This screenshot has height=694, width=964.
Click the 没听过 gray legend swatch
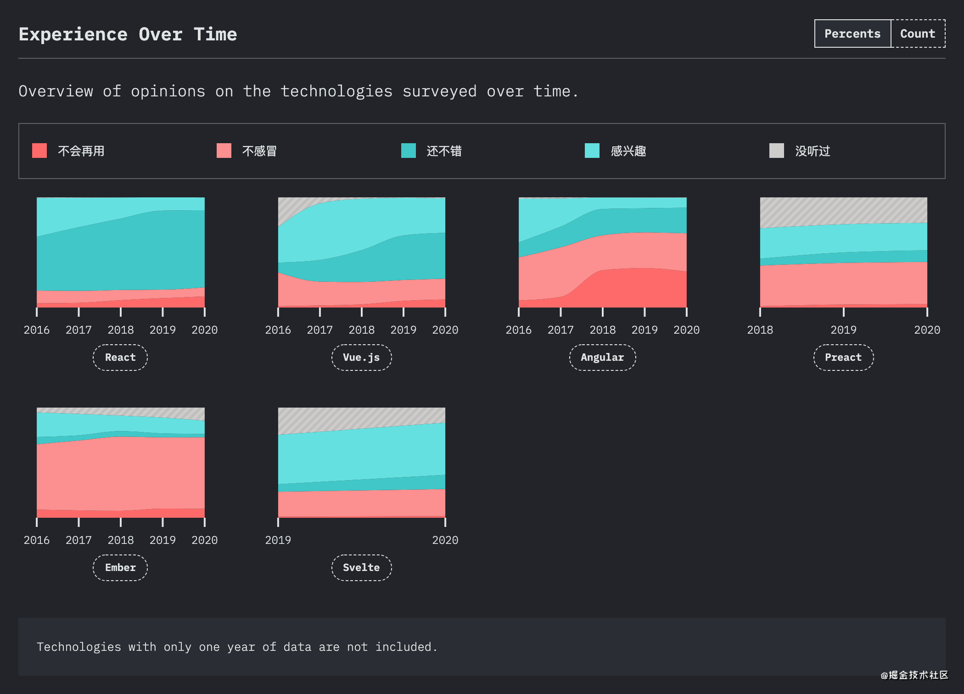[x=777, y=151]
